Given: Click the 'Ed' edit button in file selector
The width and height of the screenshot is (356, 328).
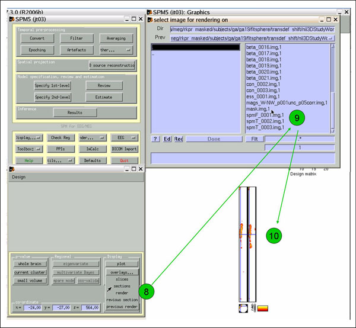Looking at the screenshot, I should (x=167, y=139).
